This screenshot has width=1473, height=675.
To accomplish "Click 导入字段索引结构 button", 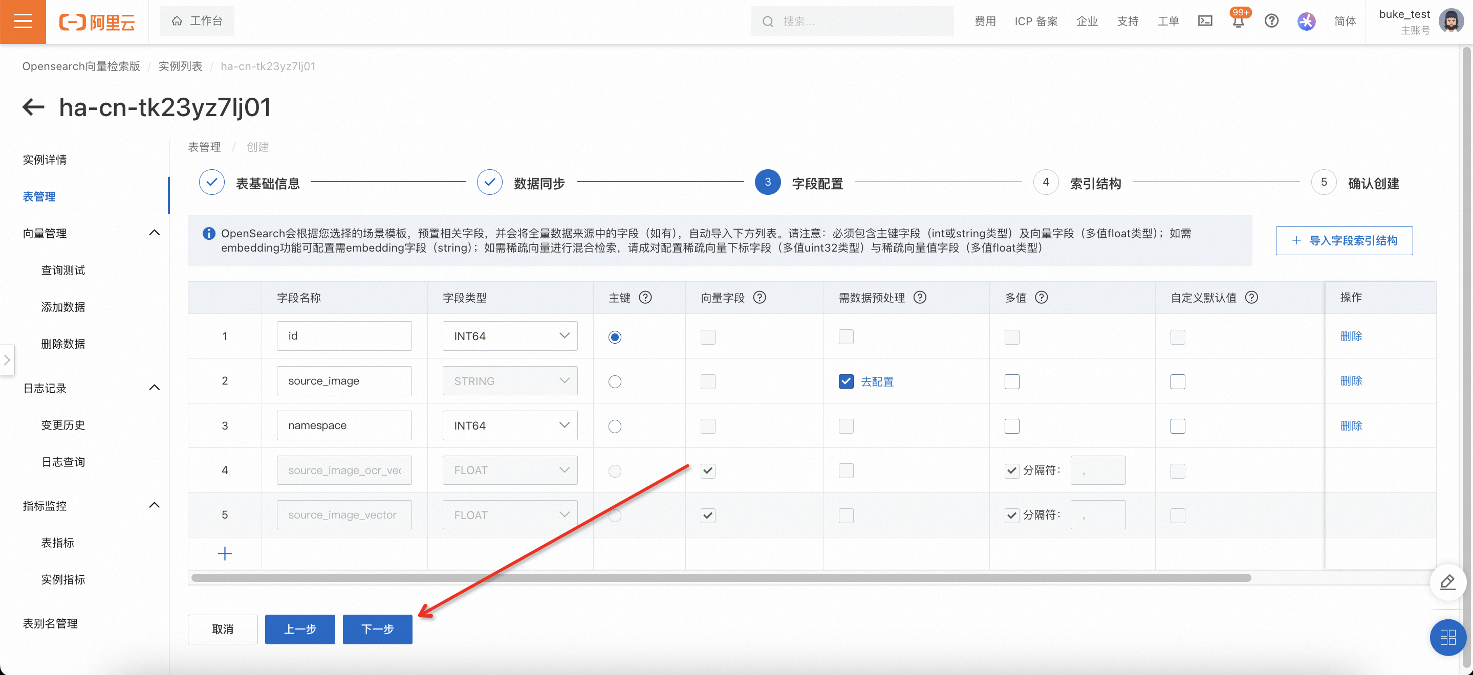I will 1344,241.
